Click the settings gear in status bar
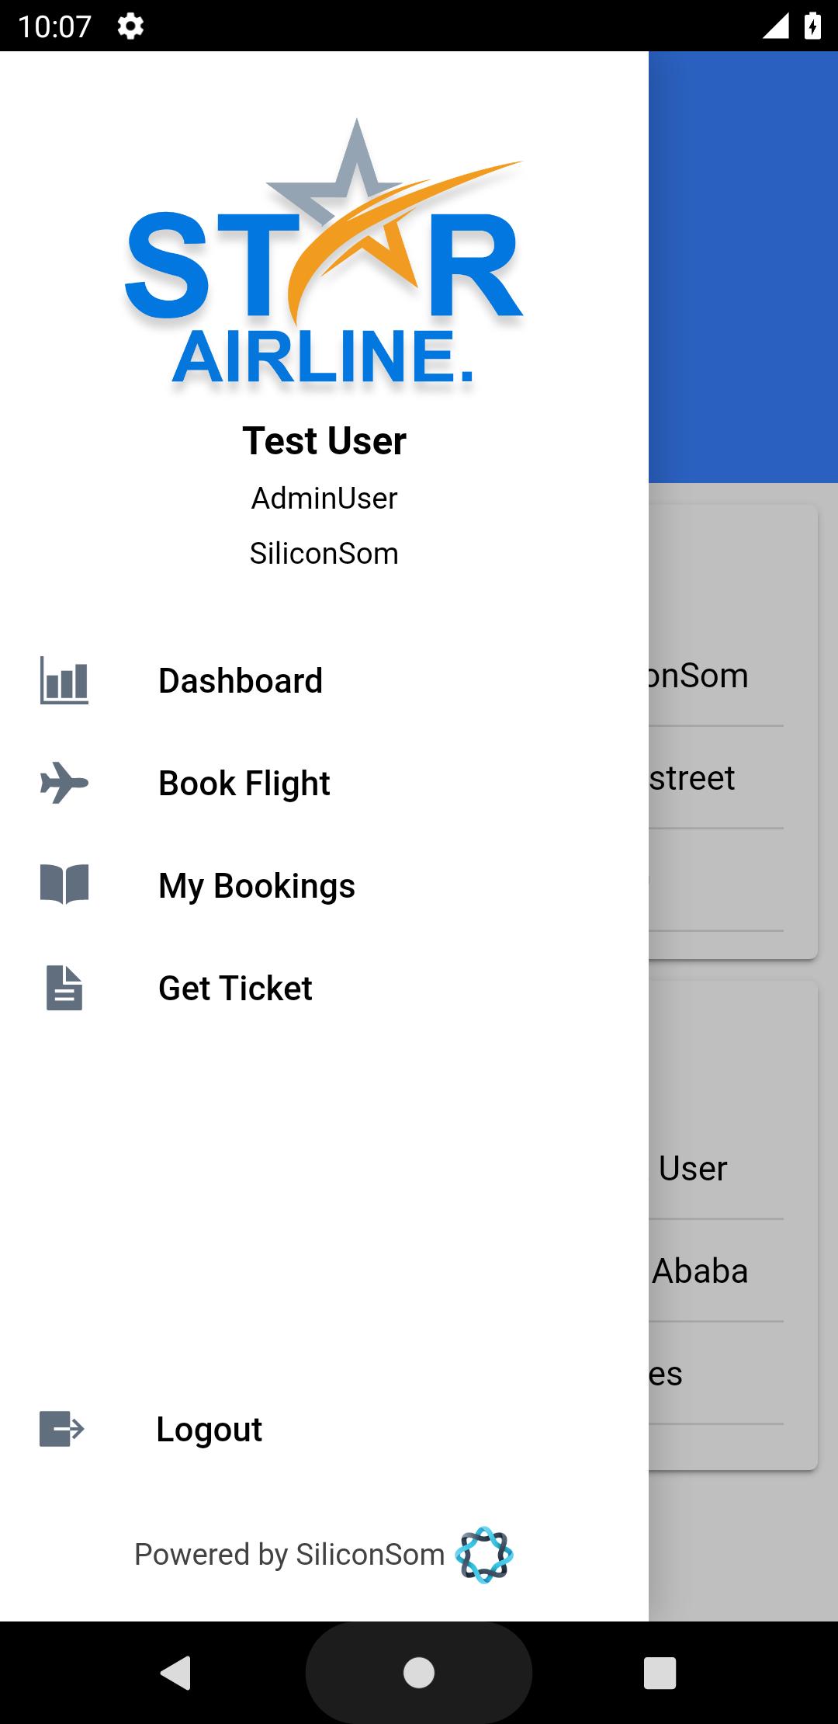This screenshot has height=1724, width=838. (x=130, y=27)
